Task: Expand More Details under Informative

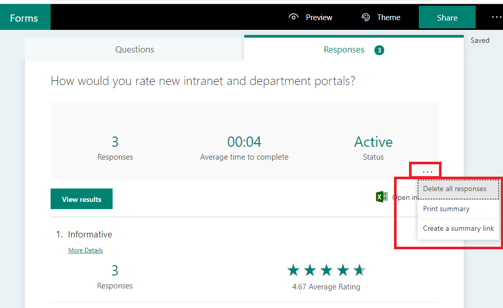Action: point(85,250)
